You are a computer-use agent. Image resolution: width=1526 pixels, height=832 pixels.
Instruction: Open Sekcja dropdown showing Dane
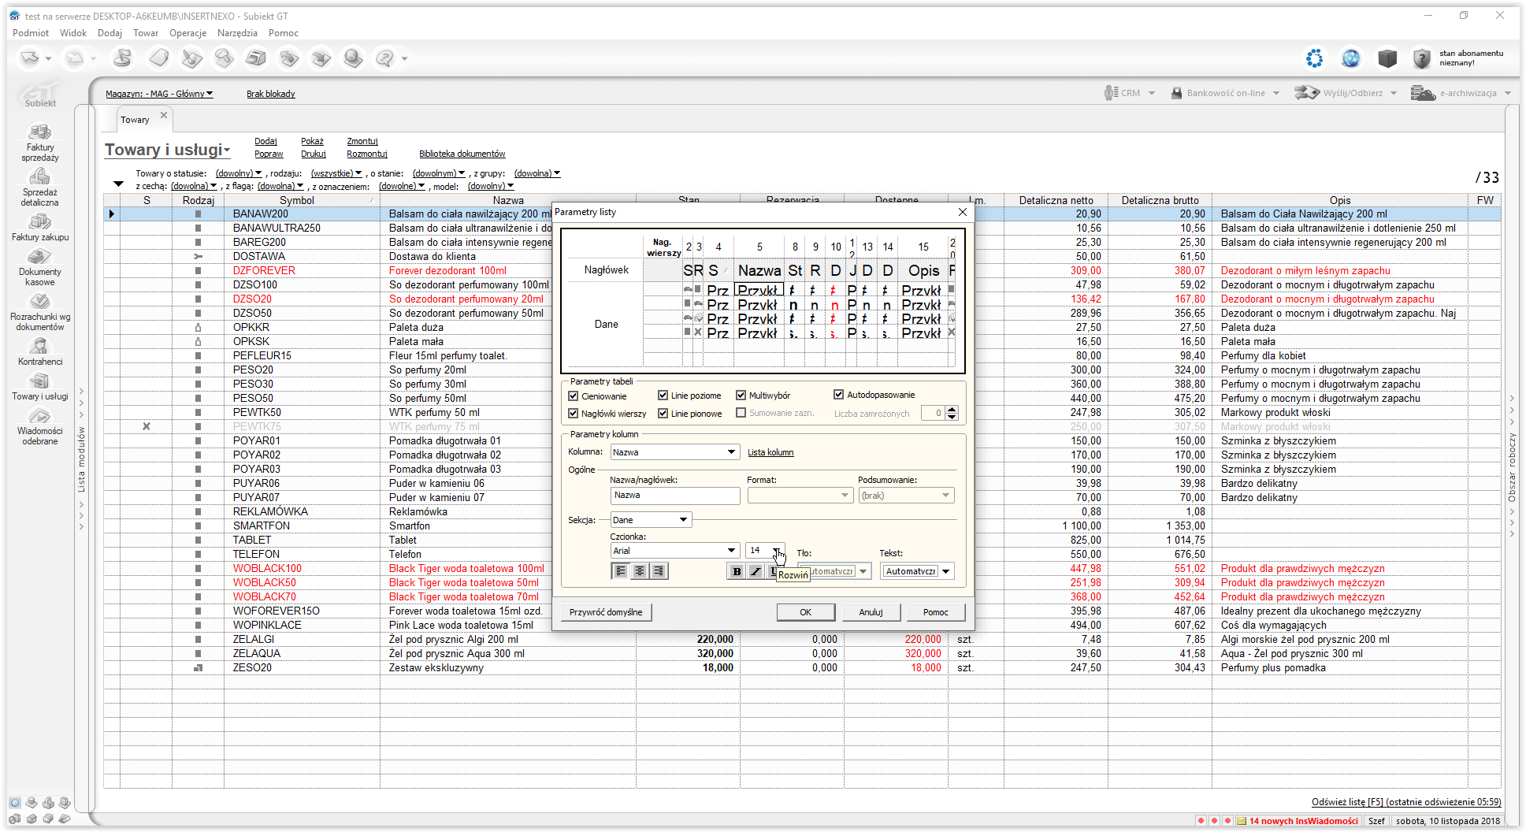point(651,520)
